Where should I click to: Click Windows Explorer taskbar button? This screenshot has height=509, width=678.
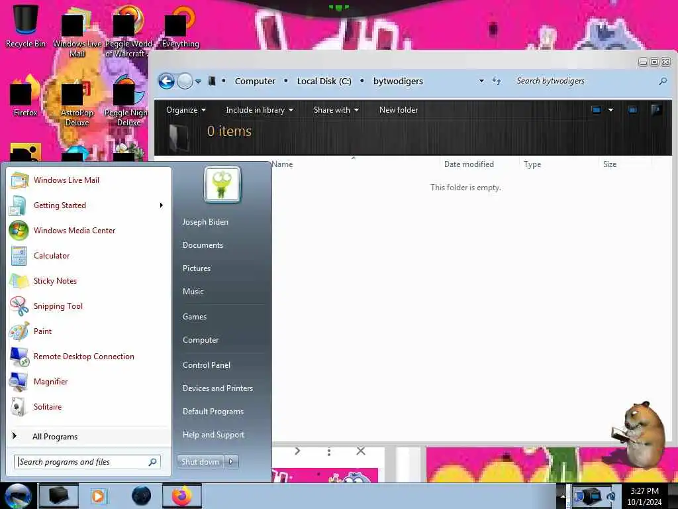pyautogui.click(x=58, y=496)
